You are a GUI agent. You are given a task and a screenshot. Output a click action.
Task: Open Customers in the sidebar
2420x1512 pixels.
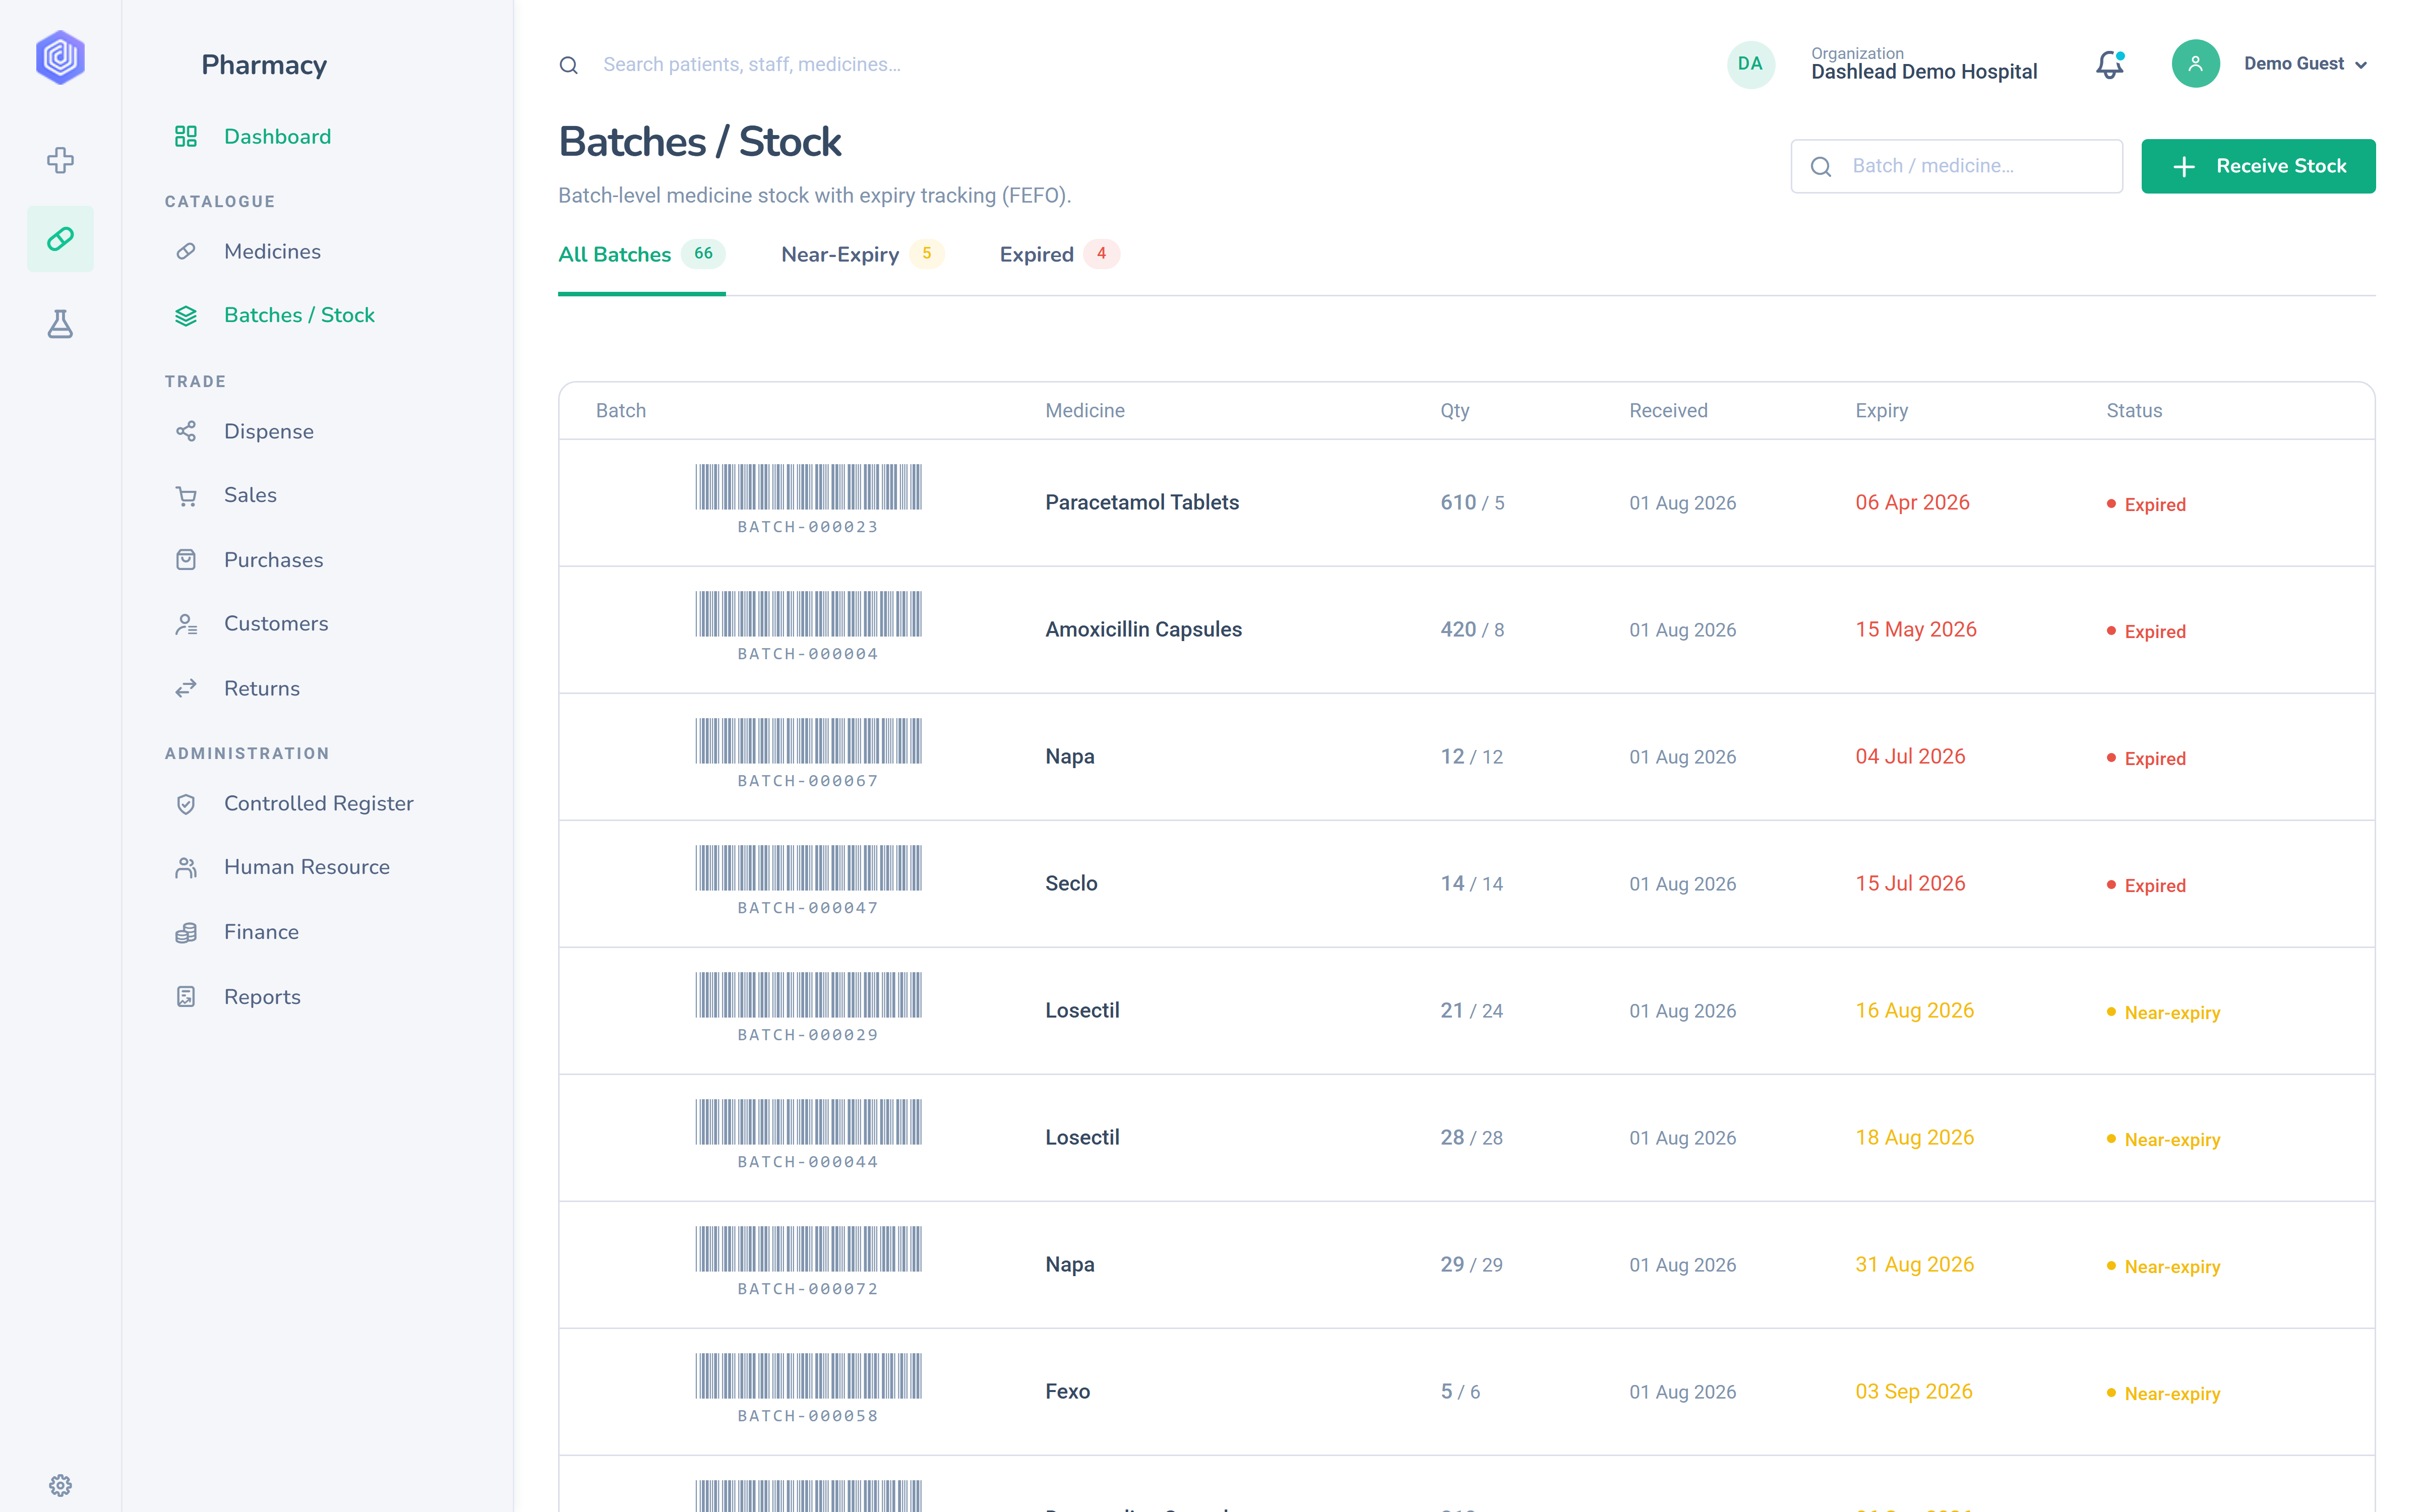pyautogui.click(x=276, y=623)
